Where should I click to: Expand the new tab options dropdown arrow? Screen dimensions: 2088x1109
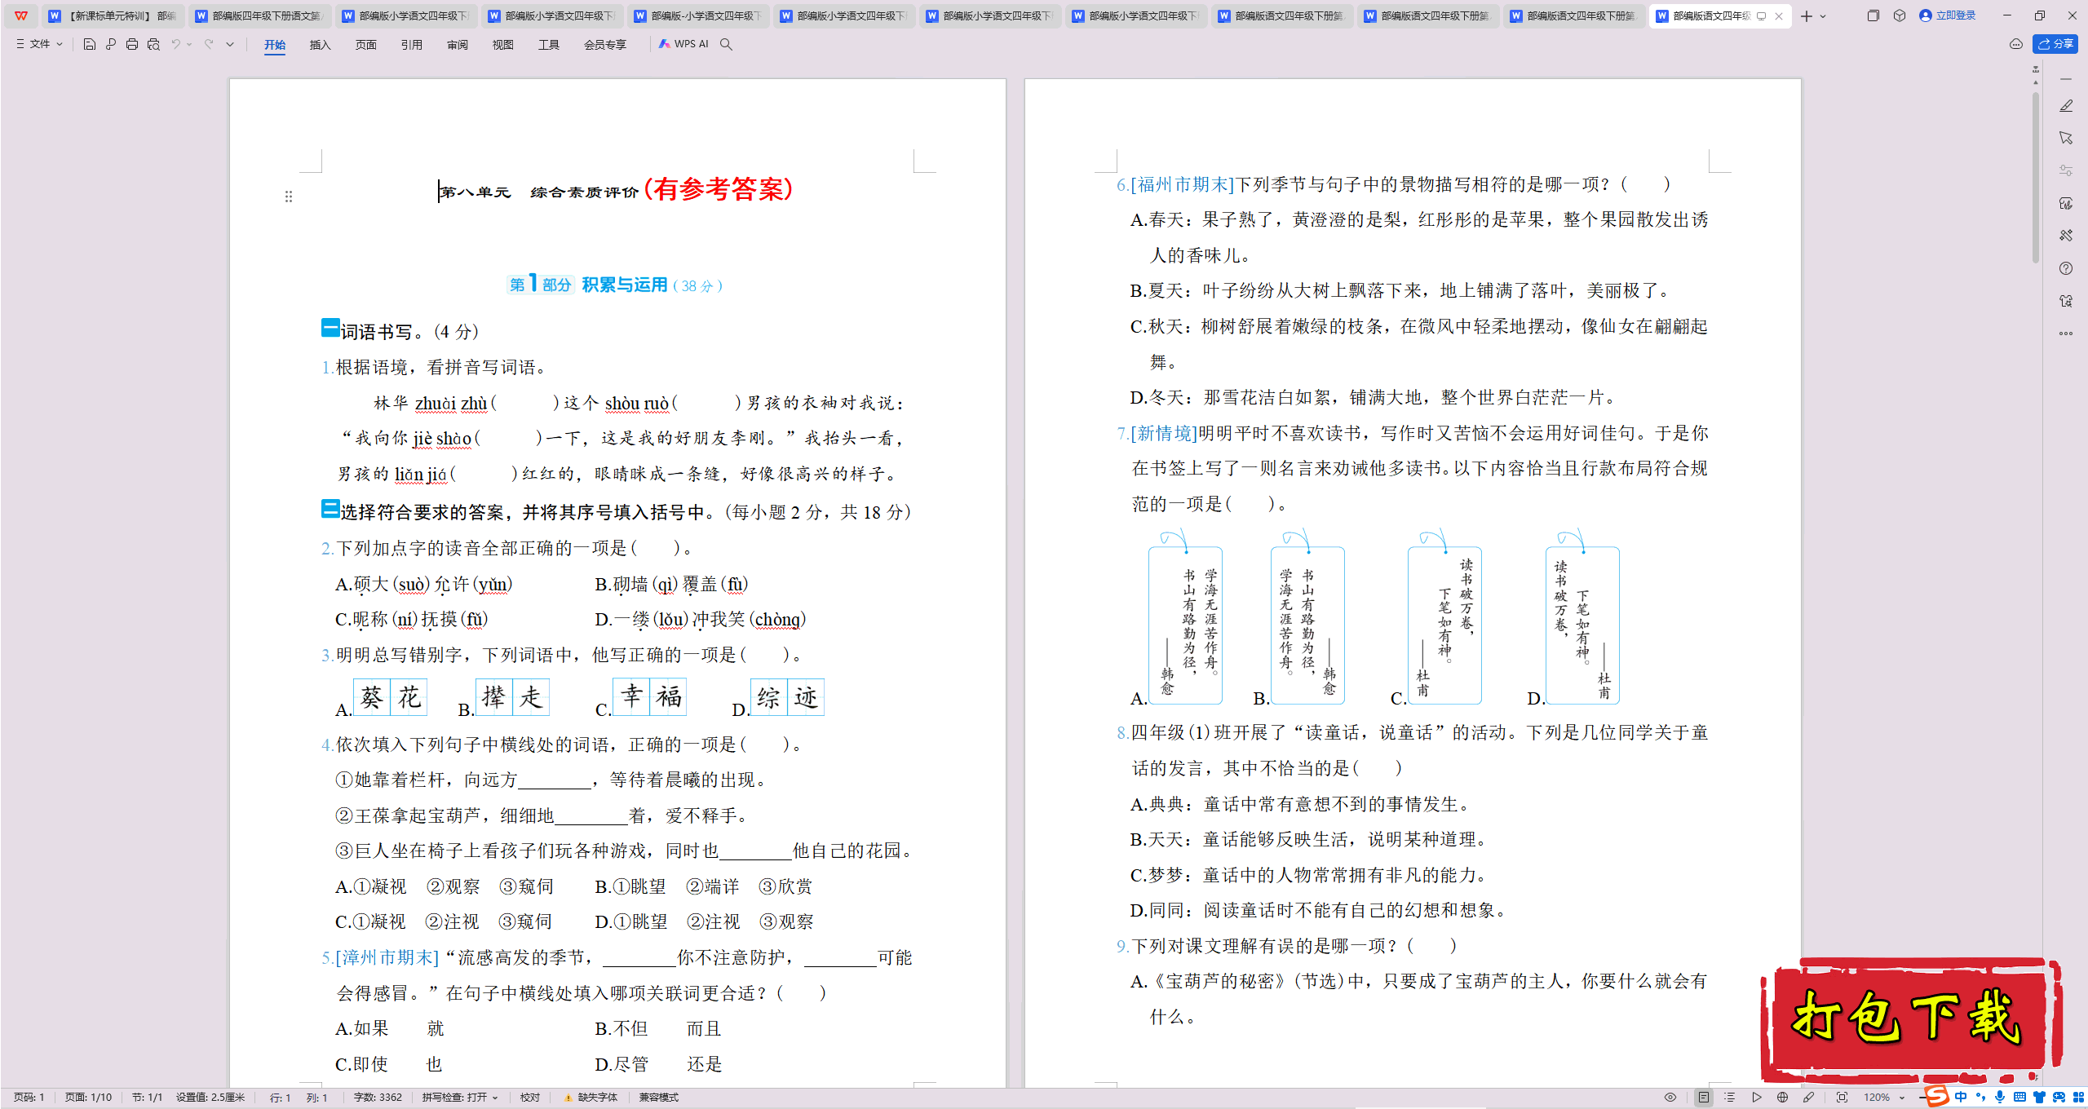coord(1824,16)
